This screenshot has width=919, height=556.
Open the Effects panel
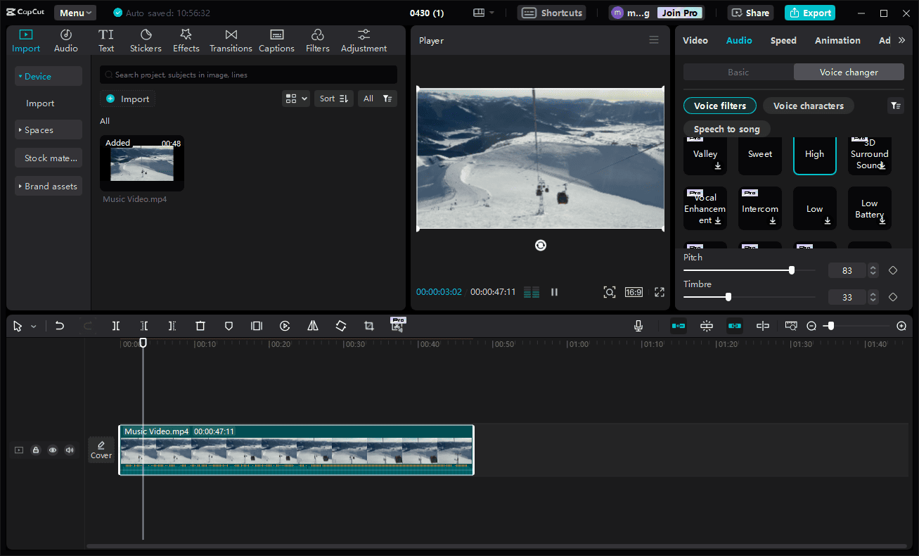click(186, 41)
